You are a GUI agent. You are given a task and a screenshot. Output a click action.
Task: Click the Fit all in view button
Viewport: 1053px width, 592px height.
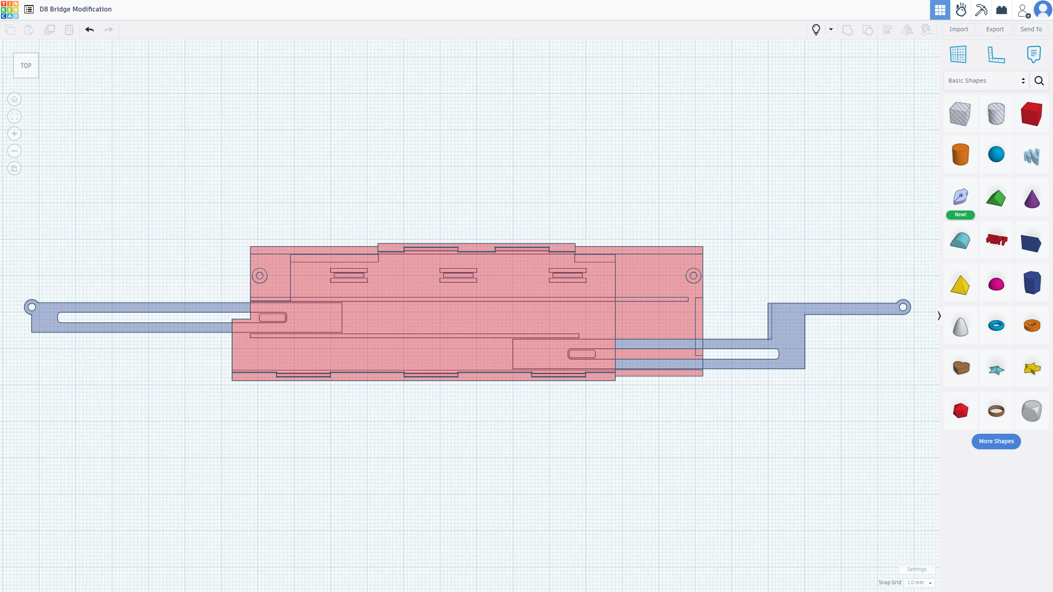14,116
